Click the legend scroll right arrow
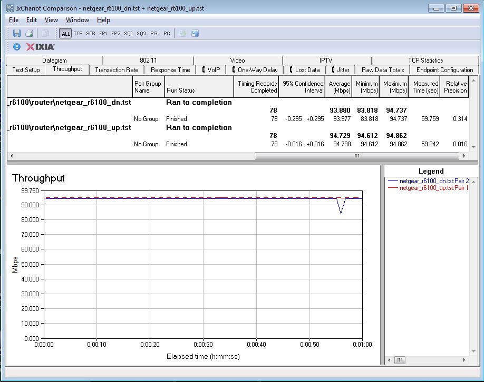484x382 pixels. pos(464,360)
